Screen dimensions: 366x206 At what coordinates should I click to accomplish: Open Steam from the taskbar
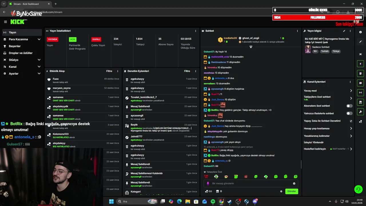230,201
